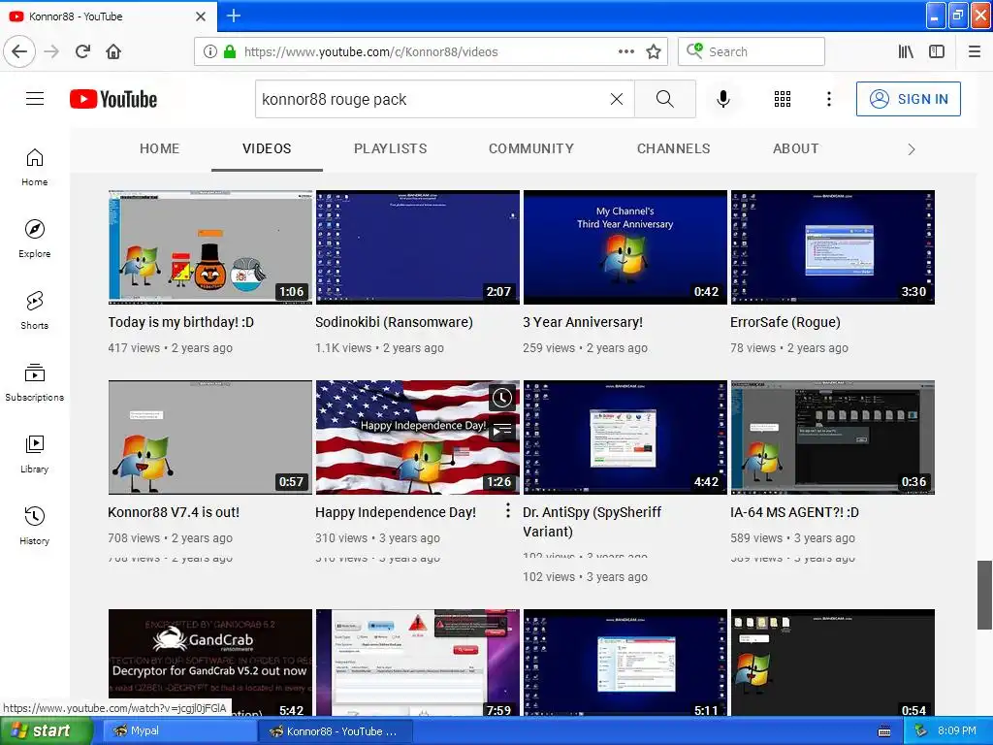Click the taskbar clock 8:09 PM

click(x=957, y=730)
